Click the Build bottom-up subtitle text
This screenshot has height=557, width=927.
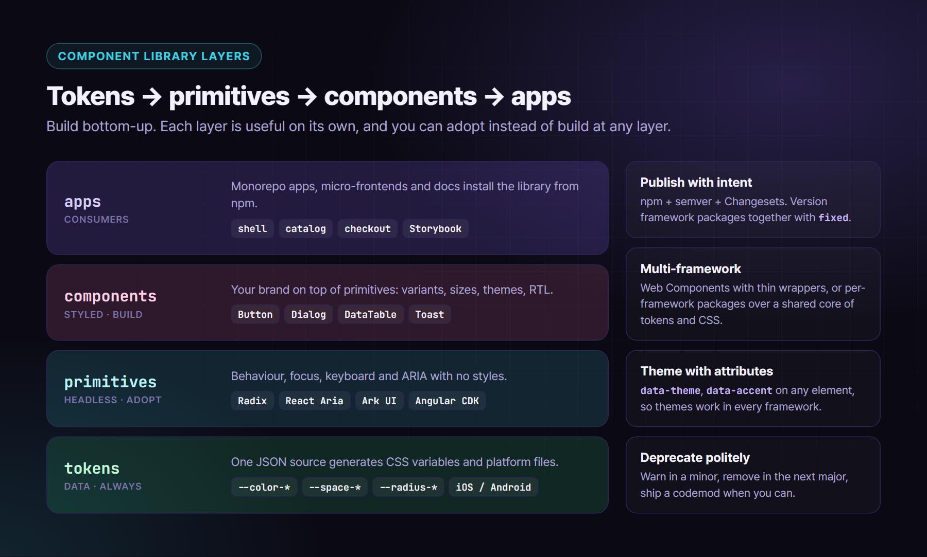(x=358, y=126)
